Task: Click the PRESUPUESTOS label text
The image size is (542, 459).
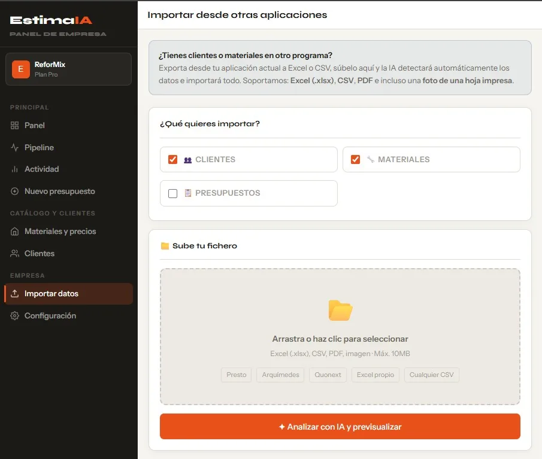Action: pyautogui.click(x=228, y=193)
